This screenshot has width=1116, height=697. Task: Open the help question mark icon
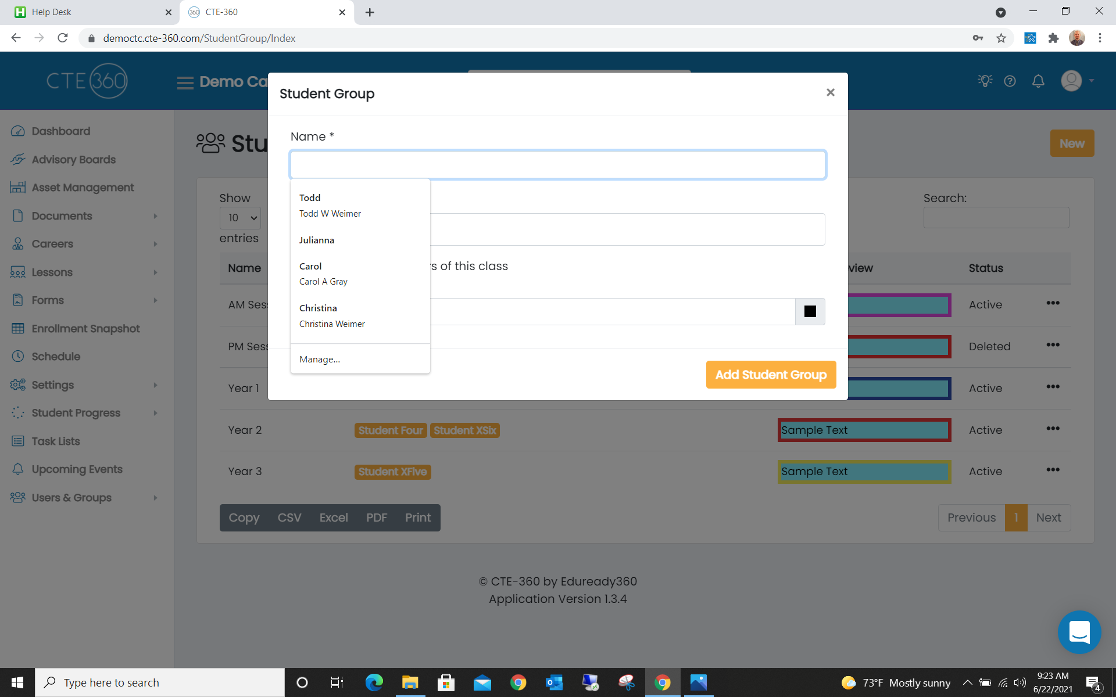coord(1010,81)
